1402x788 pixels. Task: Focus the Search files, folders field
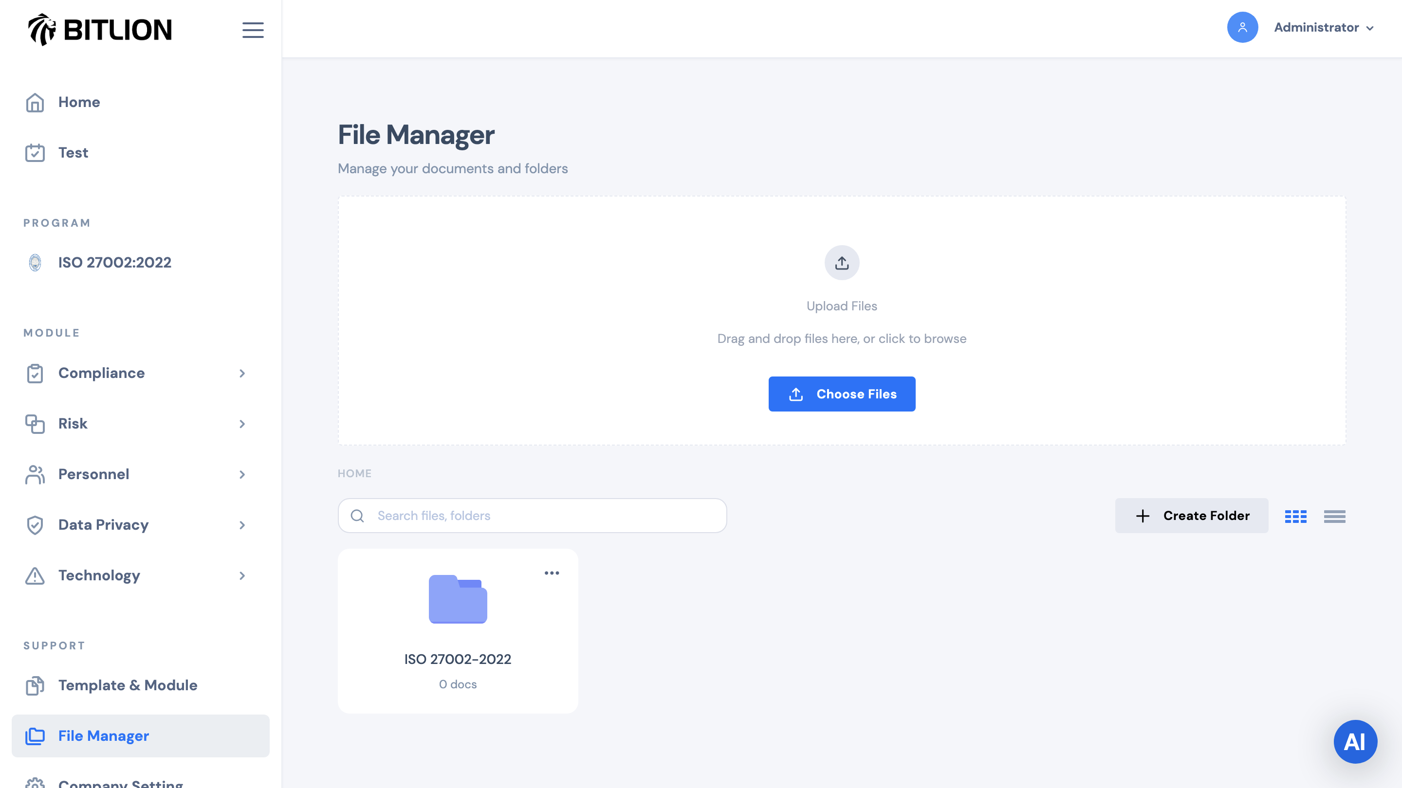point(532,516)
